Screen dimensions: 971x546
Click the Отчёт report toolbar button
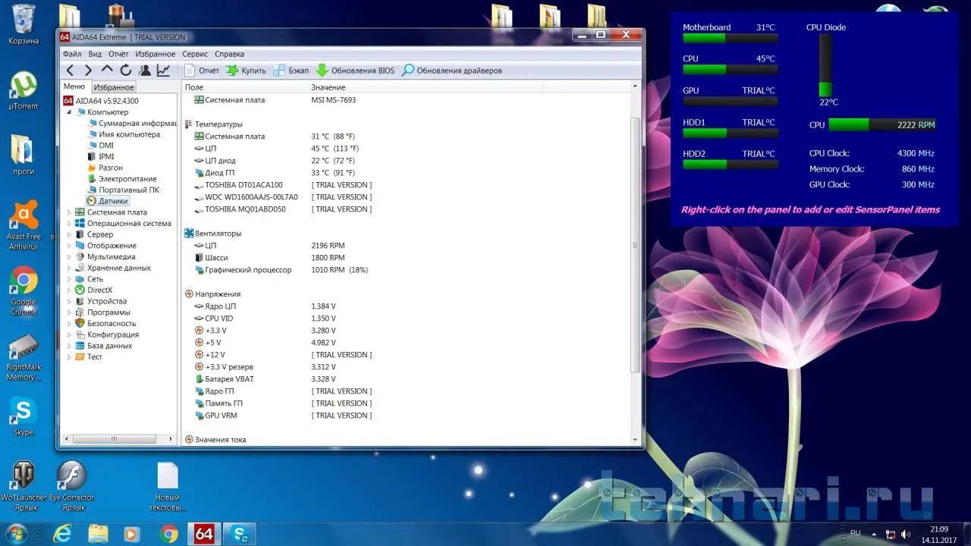tap(202, 71)
